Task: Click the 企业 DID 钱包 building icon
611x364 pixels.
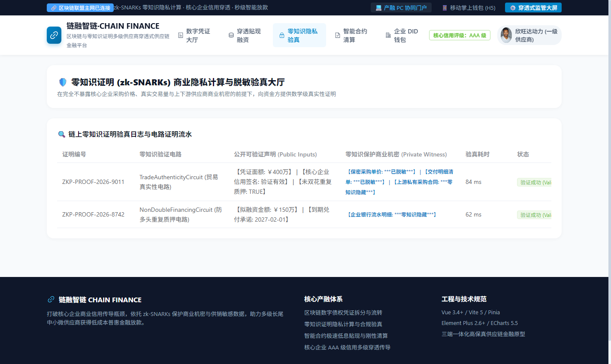Action: point(388,36)
